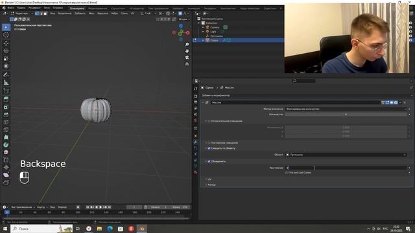This screenshot has width=415, height=233.
Task: Select the Knife tool
Action: pos(6,129)
